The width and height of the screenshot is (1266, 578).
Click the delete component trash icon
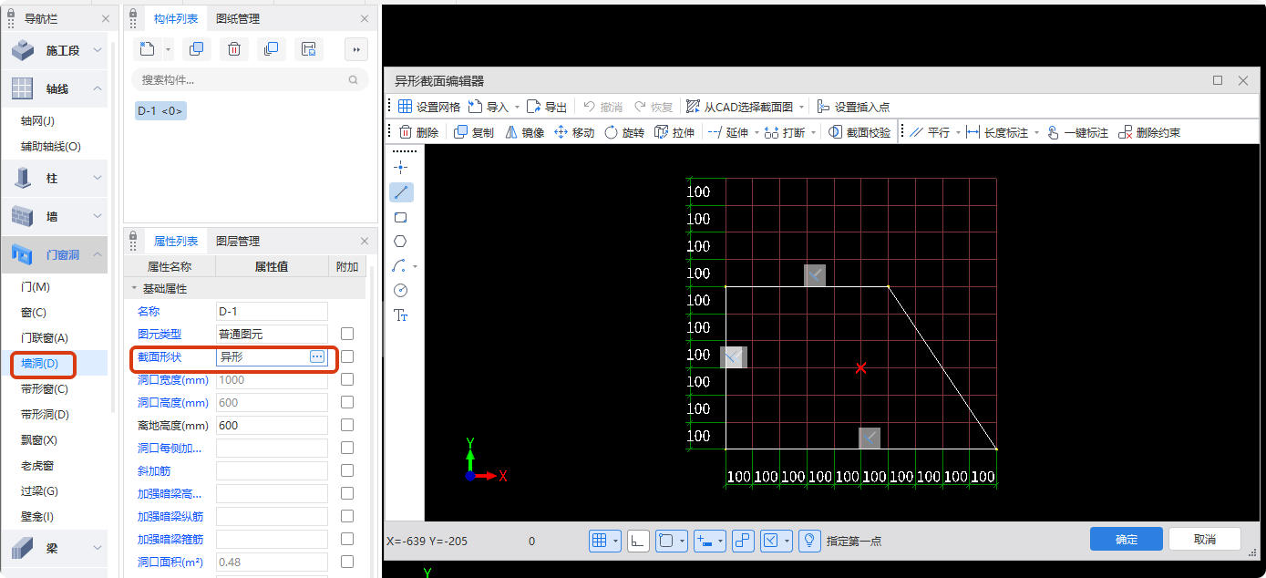pyautogui.click(x=234, y=49)
